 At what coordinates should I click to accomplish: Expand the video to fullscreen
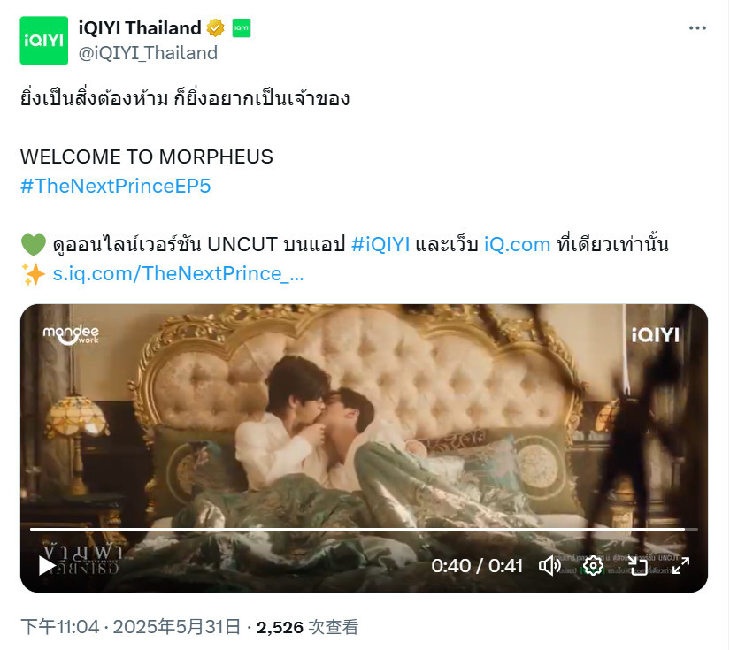tap(680, 566)
